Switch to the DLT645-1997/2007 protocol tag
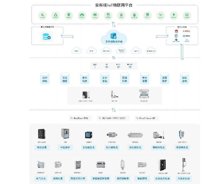 coord(114,118)
